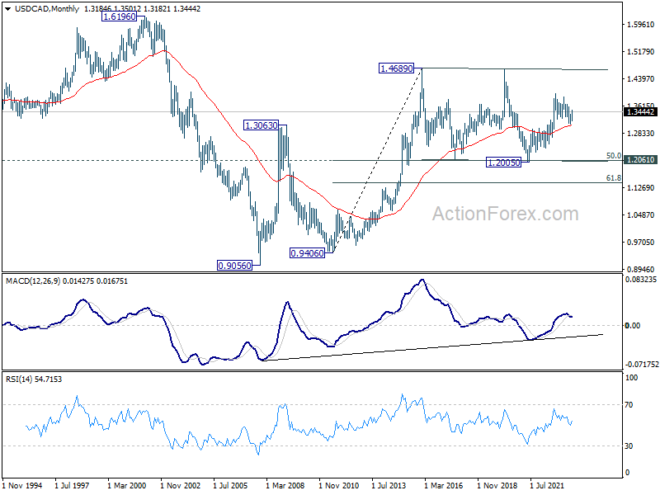The width and height of the screenshot is (660, 495).
Task: Select the 1 Mar 2008 date marker
Action: coord(285,486)
